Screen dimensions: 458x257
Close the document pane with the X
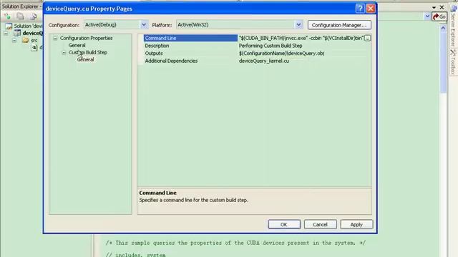(x=442, y=7)
